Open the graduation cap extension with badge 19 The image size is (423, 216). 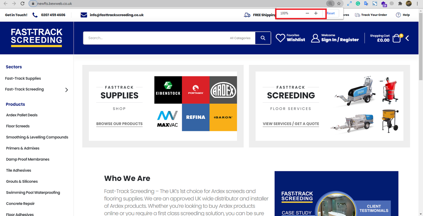pos(384,4)
